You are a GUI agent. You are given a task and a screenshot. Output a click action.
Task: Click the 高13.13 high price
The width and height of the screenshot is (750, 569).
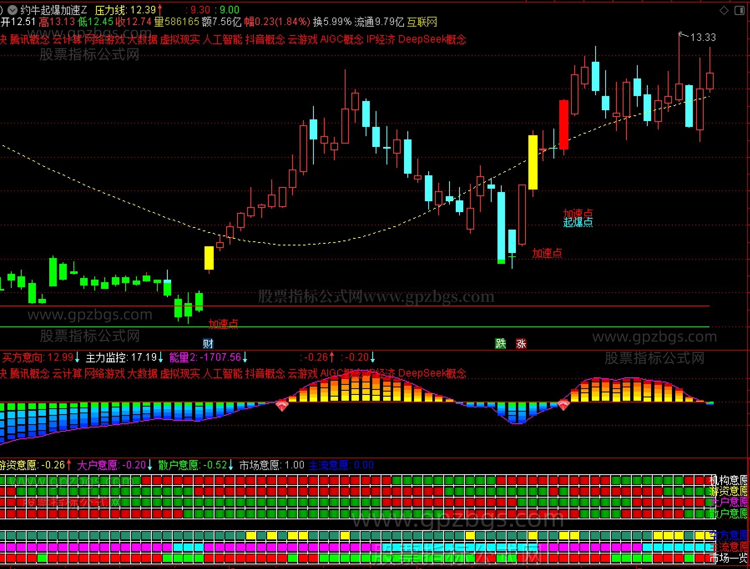pyautogui.click(x=57, y=22)
